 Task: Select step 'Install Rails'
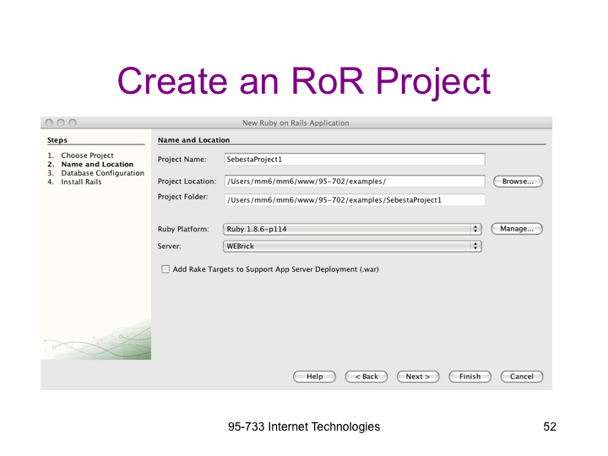(81, 182)
